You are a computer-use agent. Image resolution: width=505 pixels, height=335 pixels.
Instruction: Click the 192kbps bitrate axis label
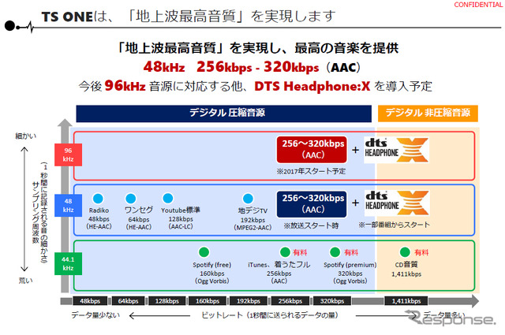(249, 301)
